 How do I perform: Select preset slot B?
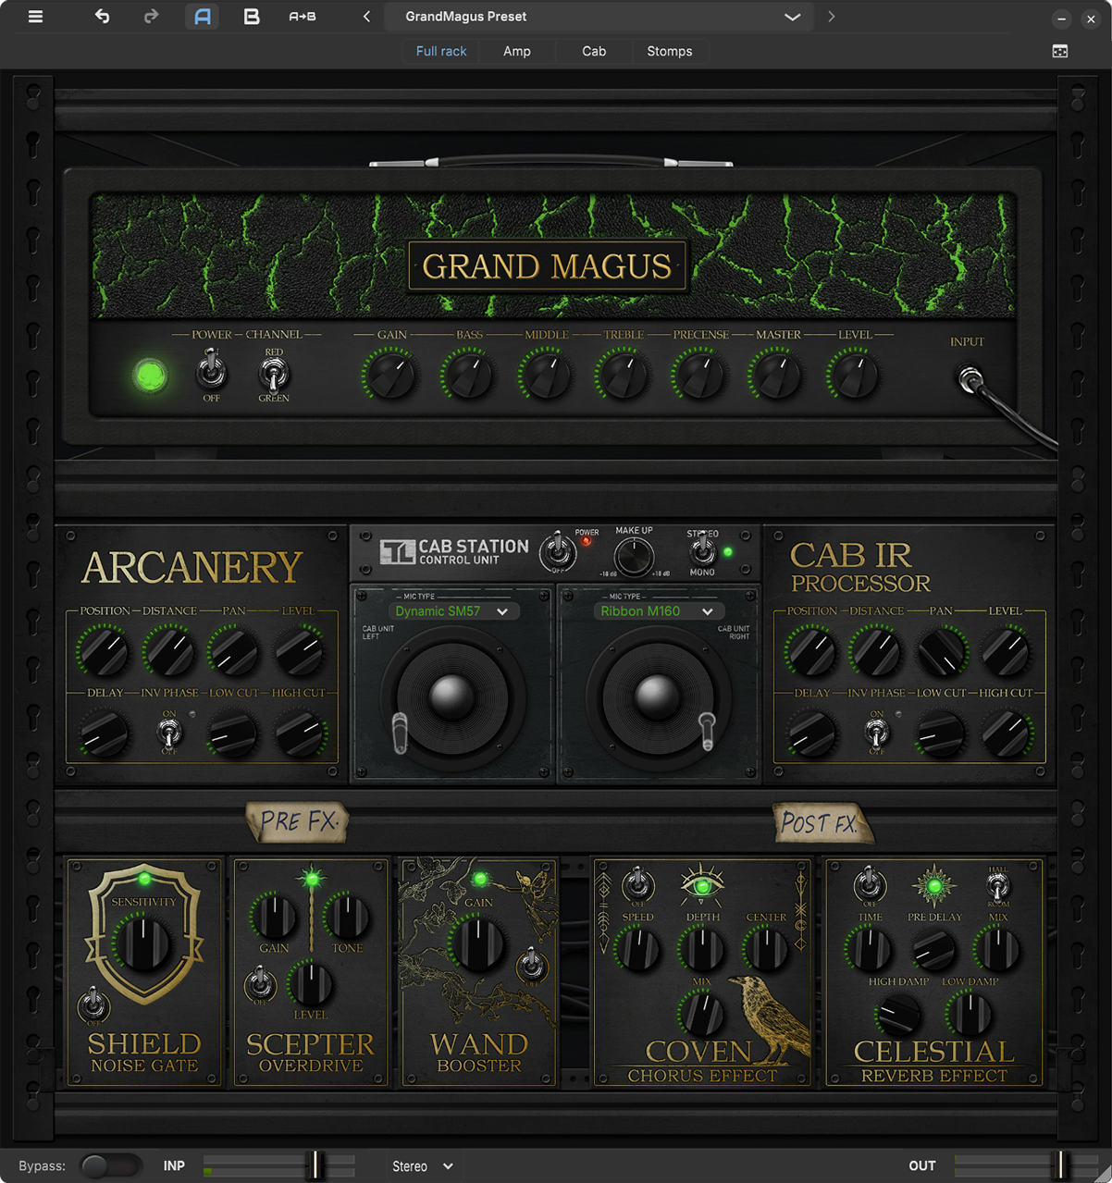point(251,16)
